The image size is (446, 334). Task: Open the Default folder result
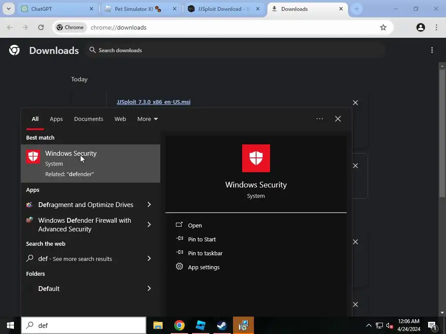click(49, 289)
